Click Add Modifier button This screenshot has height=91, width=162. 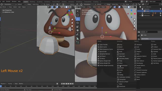point(151,39)
